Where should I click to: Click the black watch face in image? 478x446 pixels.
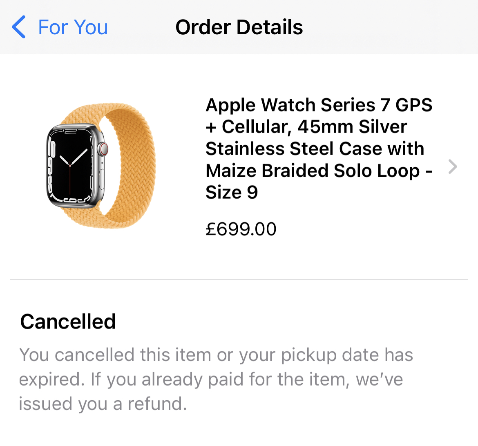click(70, 166)
